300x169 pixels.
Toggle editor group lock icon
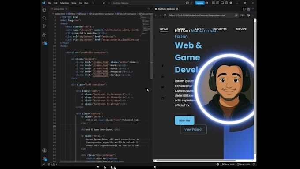tap(248, 9)
